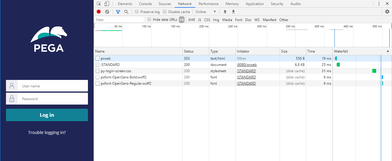Switch to the Performance tab
Screen dimensions: 392x161
[209, 4]
